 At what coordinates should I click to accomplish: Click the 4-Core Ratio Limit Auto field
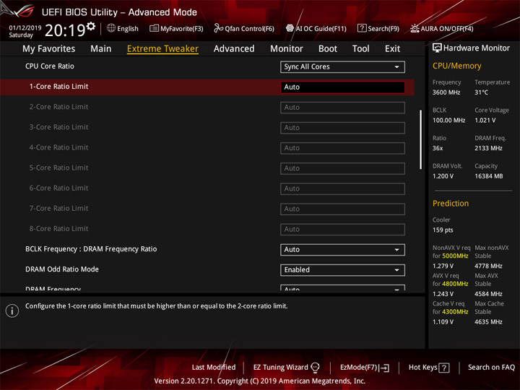tap(342, 148)
